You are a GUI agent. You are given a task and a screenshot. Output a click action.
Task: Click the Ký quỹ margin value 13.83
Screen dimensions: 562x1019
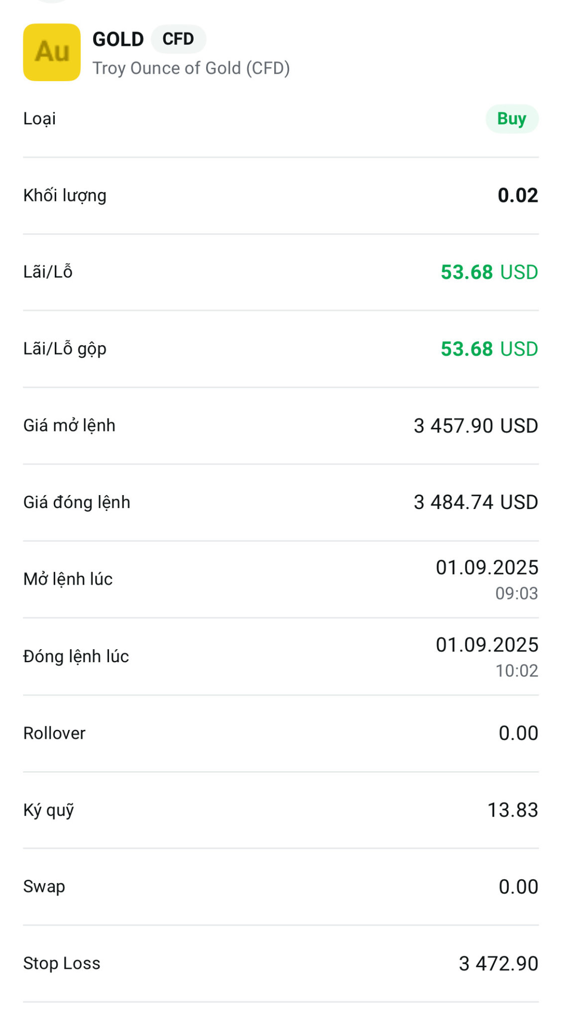point(512,810)
